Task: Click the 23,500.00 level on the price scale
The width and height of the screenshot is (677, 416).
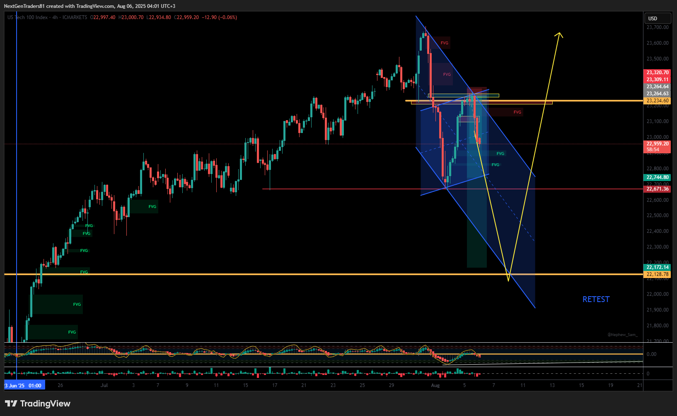Action: coord(658,59)
